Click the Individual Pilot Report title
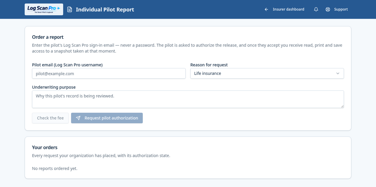The width and height of the screenshot is (376, 187). click(x=105, y=10)
